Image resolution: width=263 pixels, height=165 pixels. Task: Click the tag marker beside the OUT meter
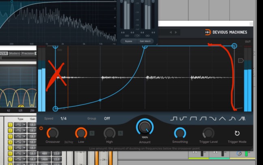[x=241, y=61]
